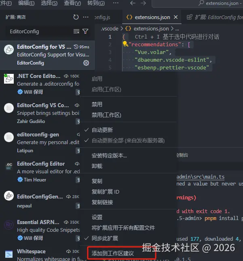Click the "dbaeumer.vscode-eslint" line
The image size is (243, 261).
[x=173, y=60]
